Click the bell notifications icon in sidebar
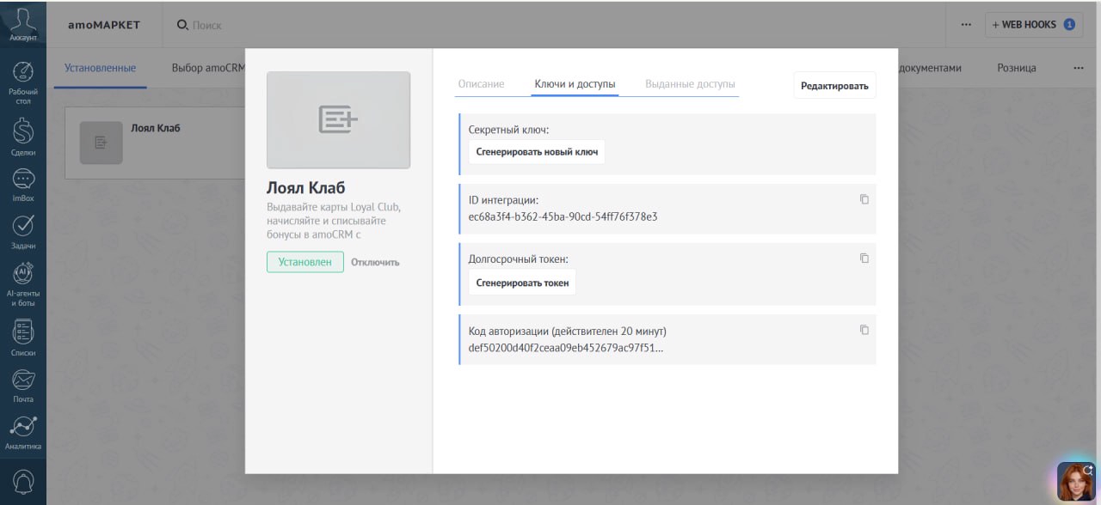Image resolution: width=1101 pixels, height=505 pixels. tap(23, 481)
